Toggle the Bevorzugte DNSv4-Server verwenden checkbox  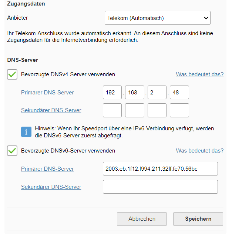13,74
